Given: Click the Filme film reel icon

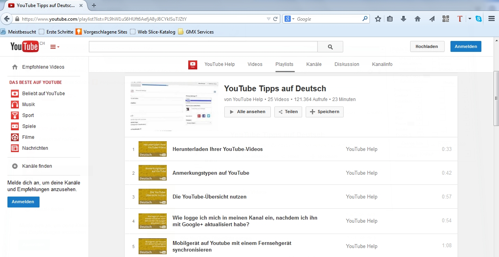Looking at the screenshot, I should [15, 137].
